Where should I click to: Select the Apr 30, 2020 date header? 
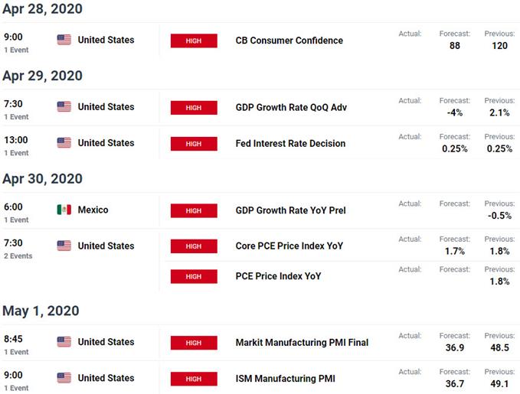tap(42, 178)
